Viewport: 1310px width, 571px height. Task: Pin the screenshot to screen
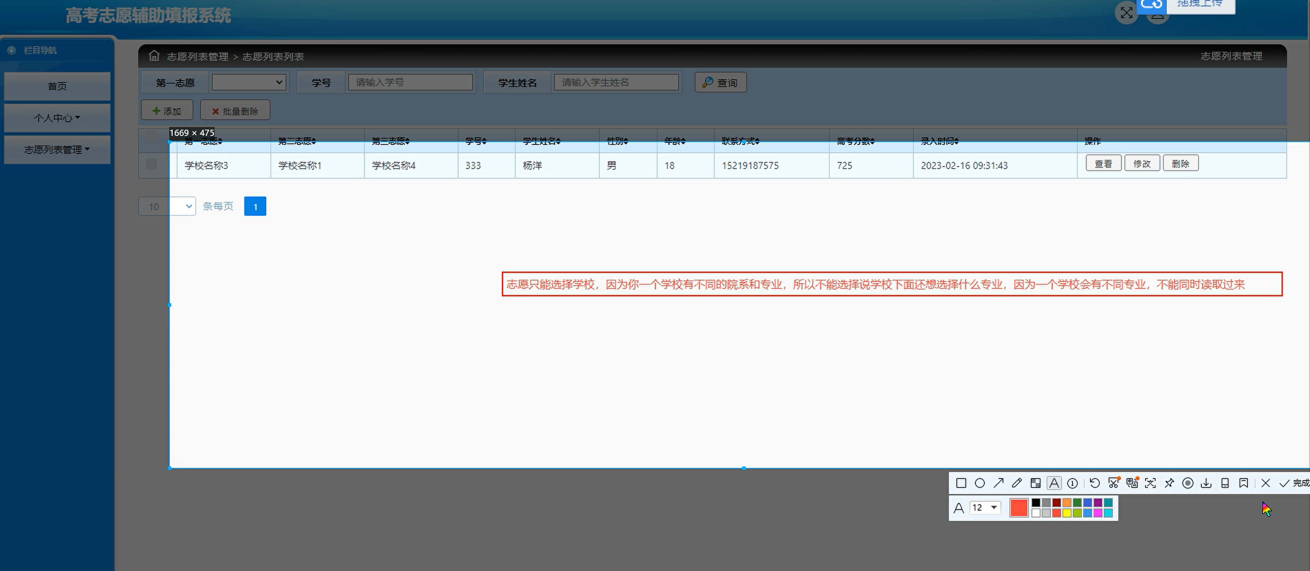coord(1169,483)
